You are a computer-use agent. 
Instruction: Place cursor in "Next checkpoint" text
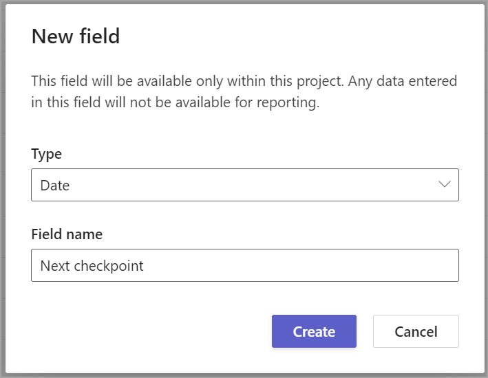click(x=92, y=266)
